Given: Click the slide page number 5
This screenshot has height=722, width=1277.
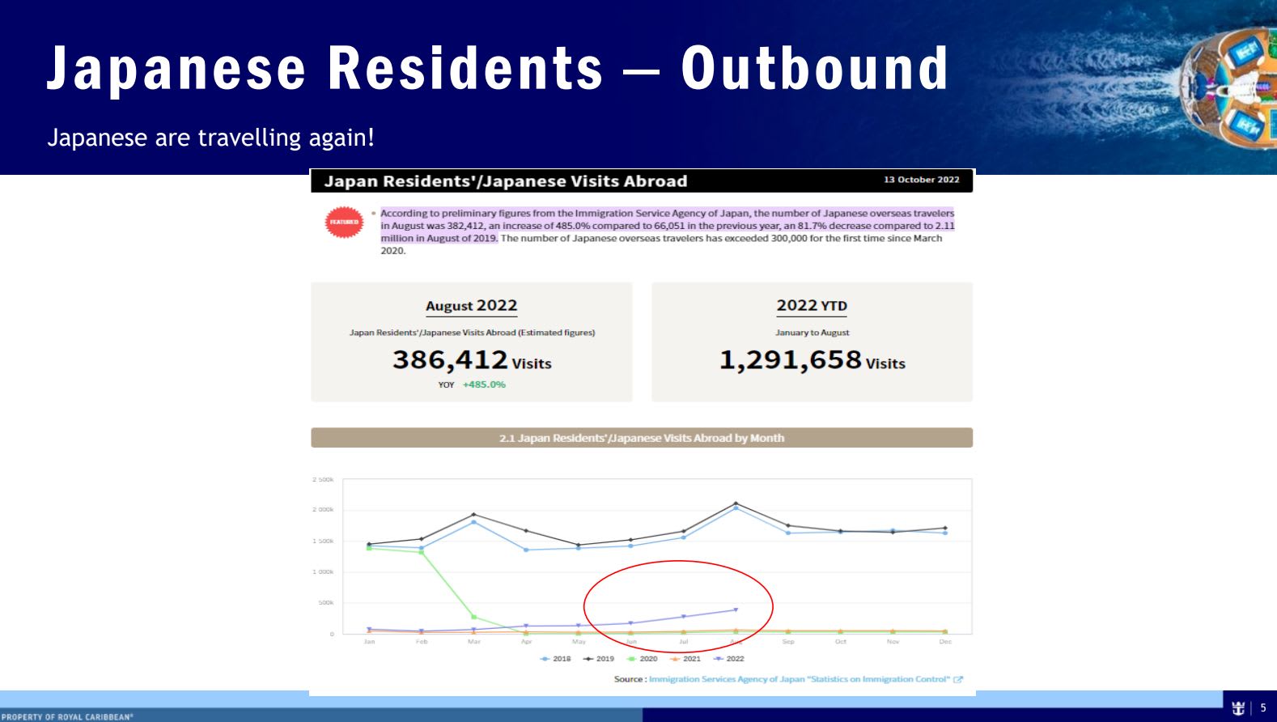Looking at the screenshot, I should click(1263, 708).
